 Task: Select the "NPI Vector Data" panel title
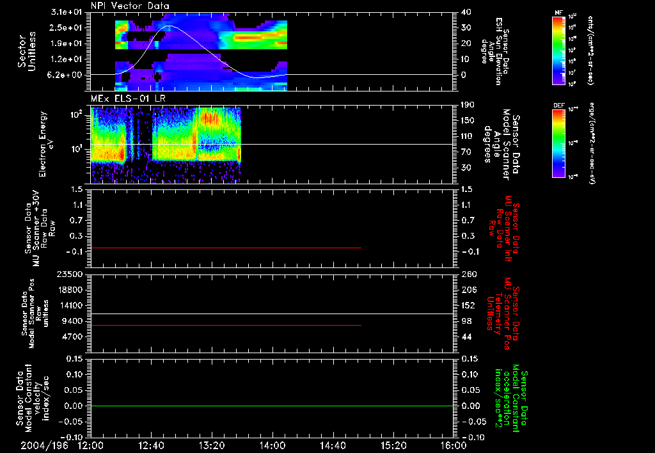pyautogui.click(x=130, y=6)
